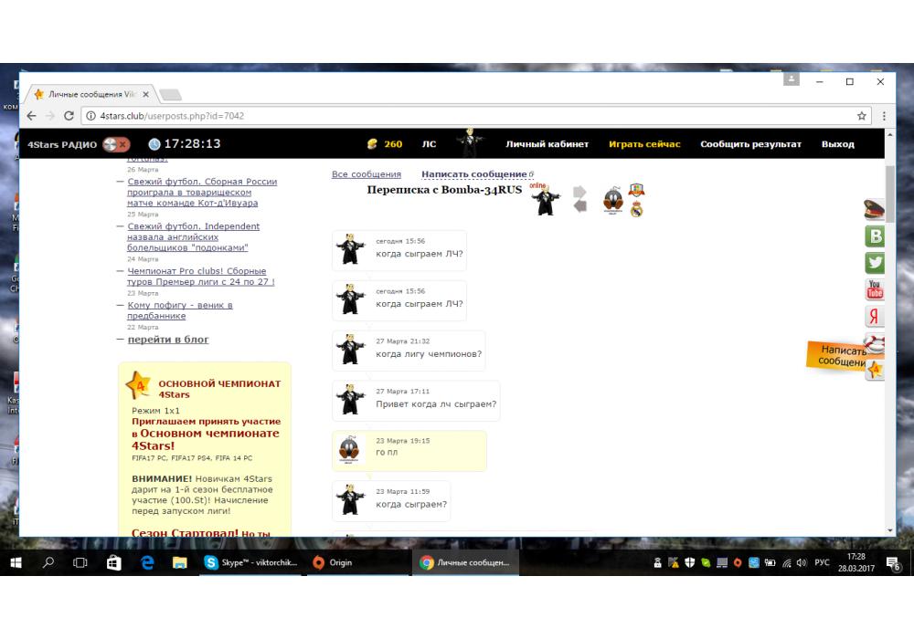Click the gold coins balance icon
This screenshot has width=914, height=639.
coord(372,144)
